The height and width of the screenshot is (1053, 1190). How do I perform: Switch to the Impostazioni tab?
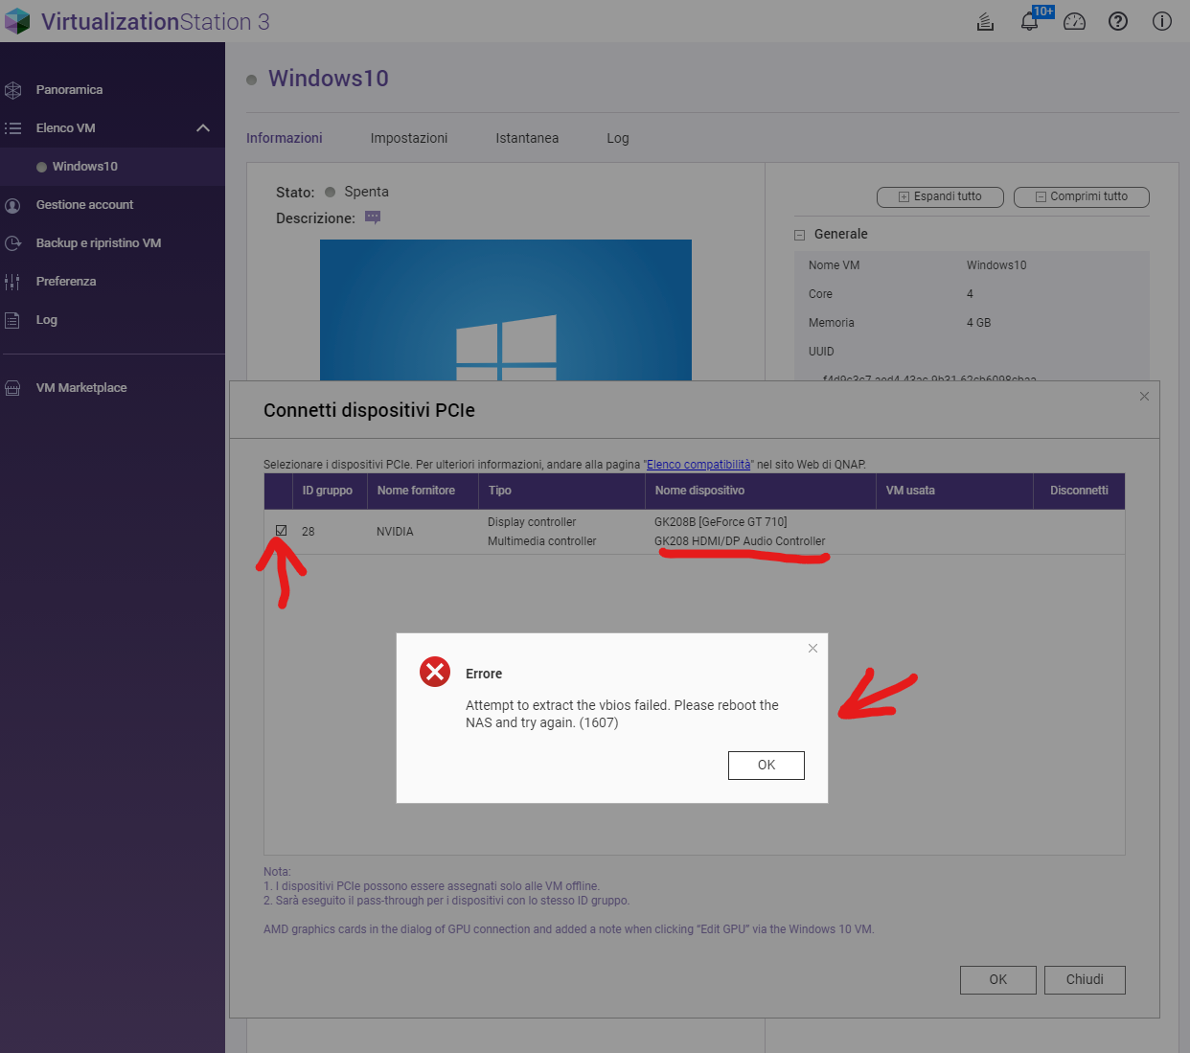click(x=409, y=138)
